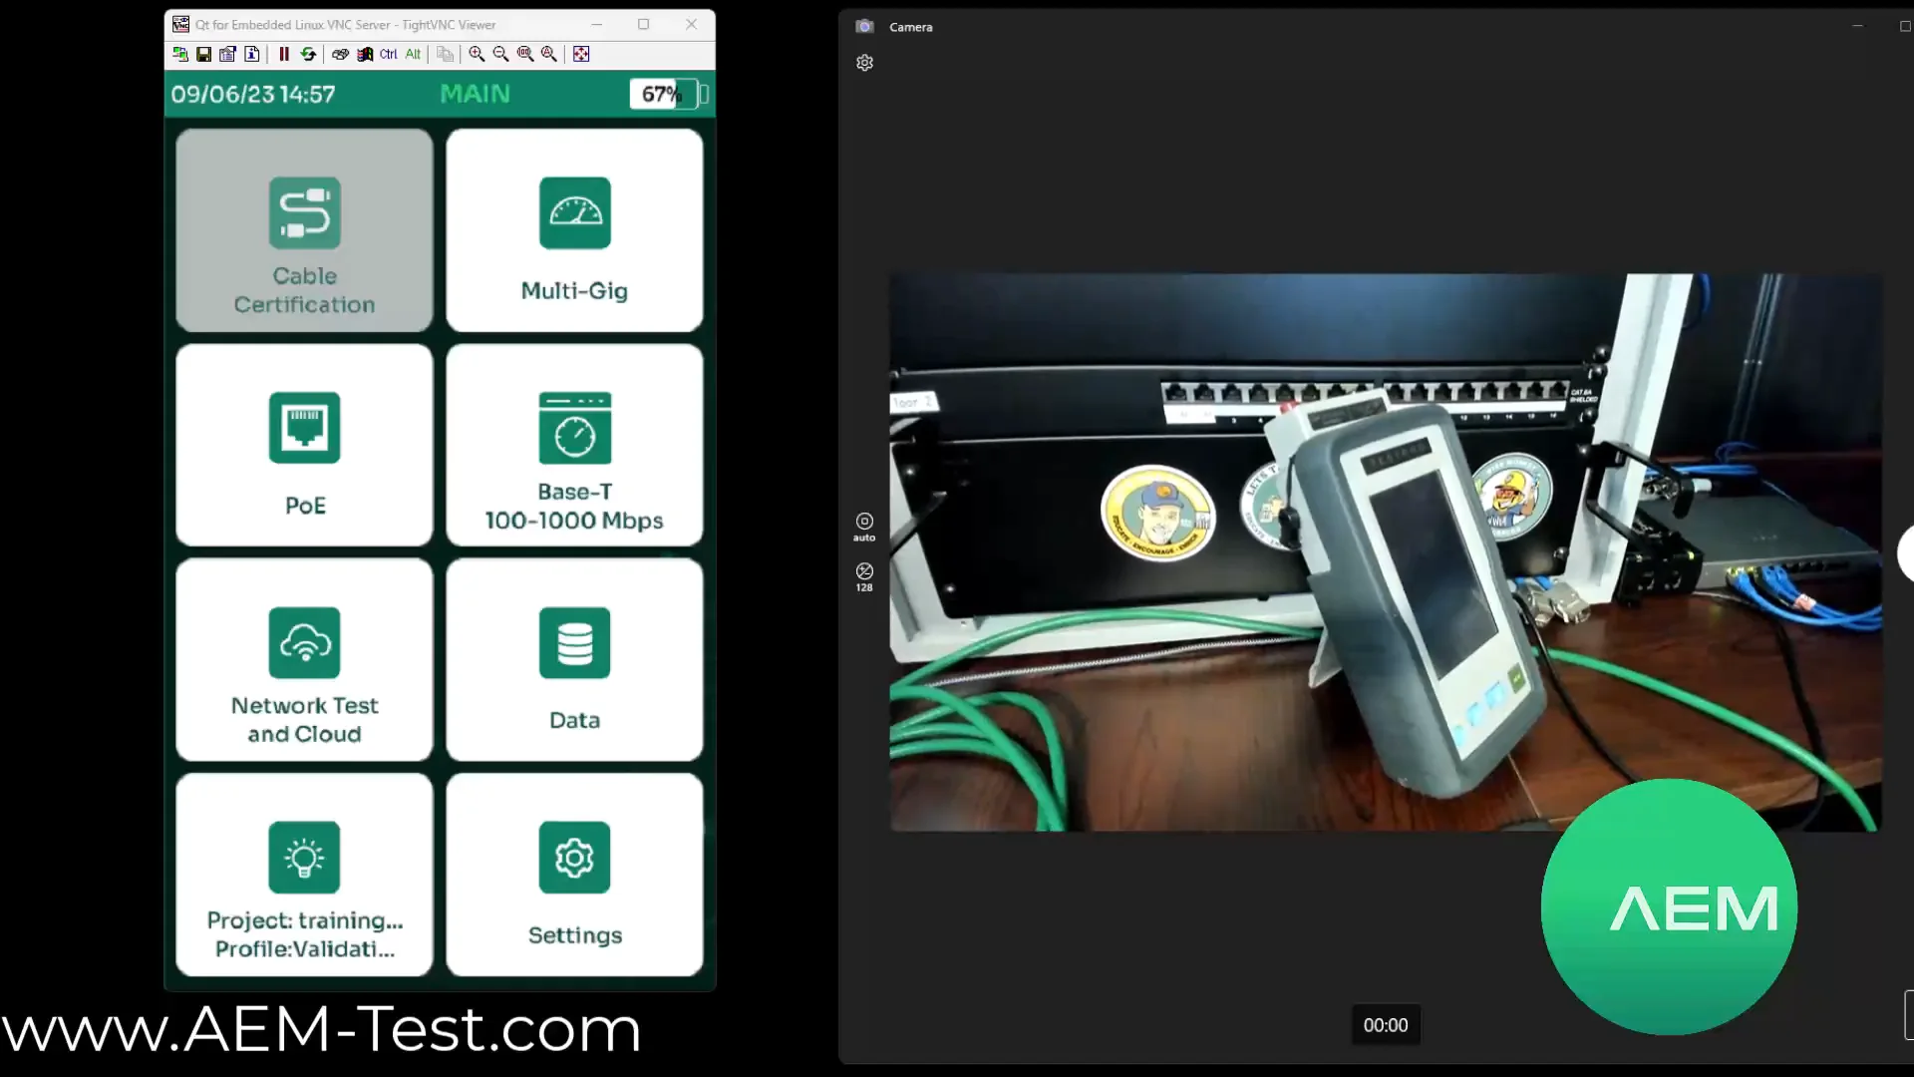Click the Base-T gauge window icon
The width and height of the screenshot is (1914, 1077).
click(574, 428)
